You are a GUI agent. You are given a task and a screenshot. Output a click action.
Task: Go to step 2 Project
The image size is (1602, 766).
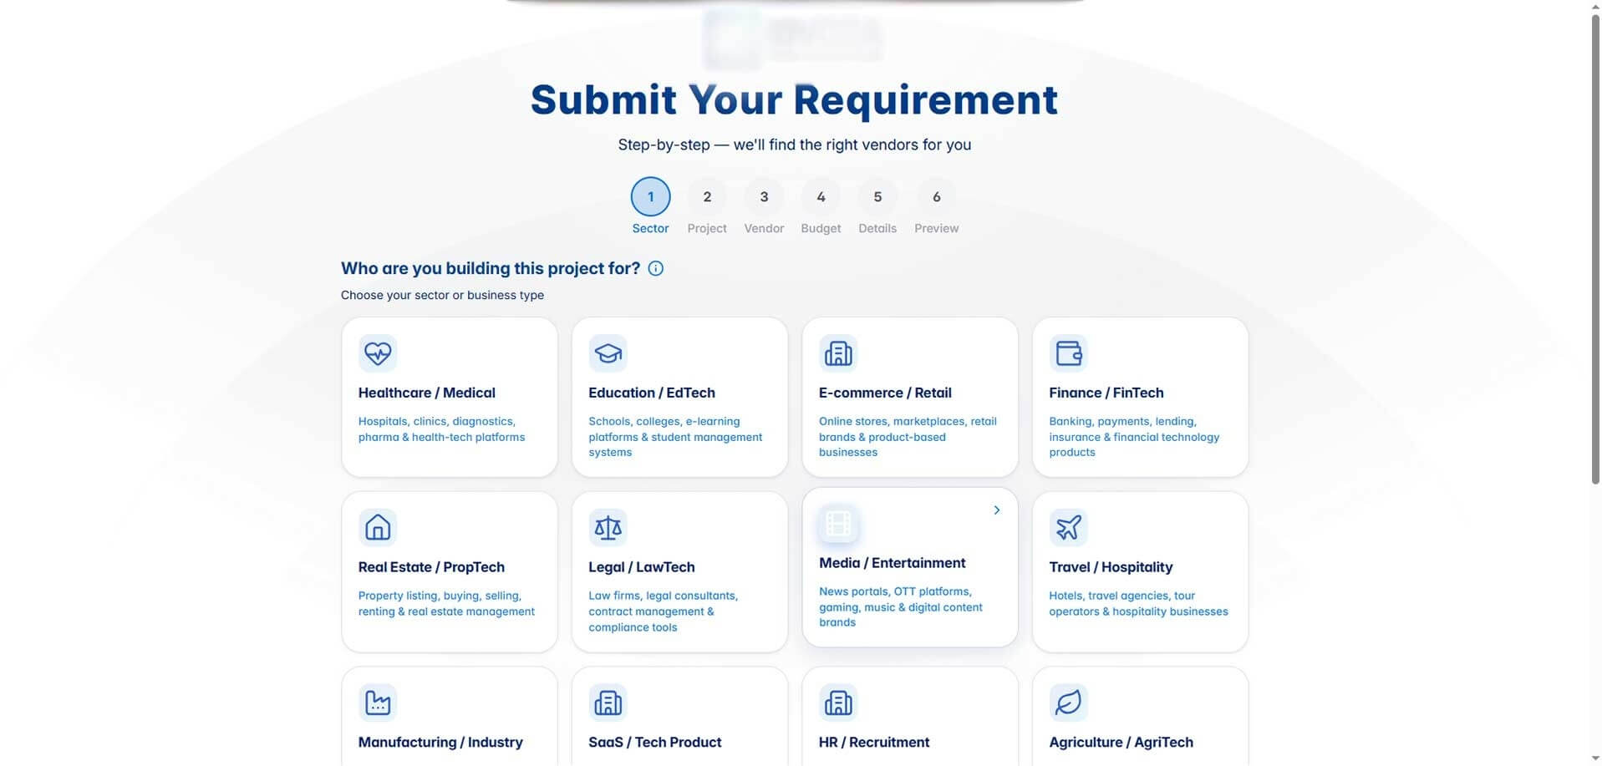click(707, 197)
